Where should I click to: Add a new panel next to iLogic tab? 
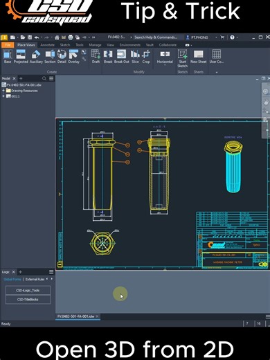coord(20,272)
